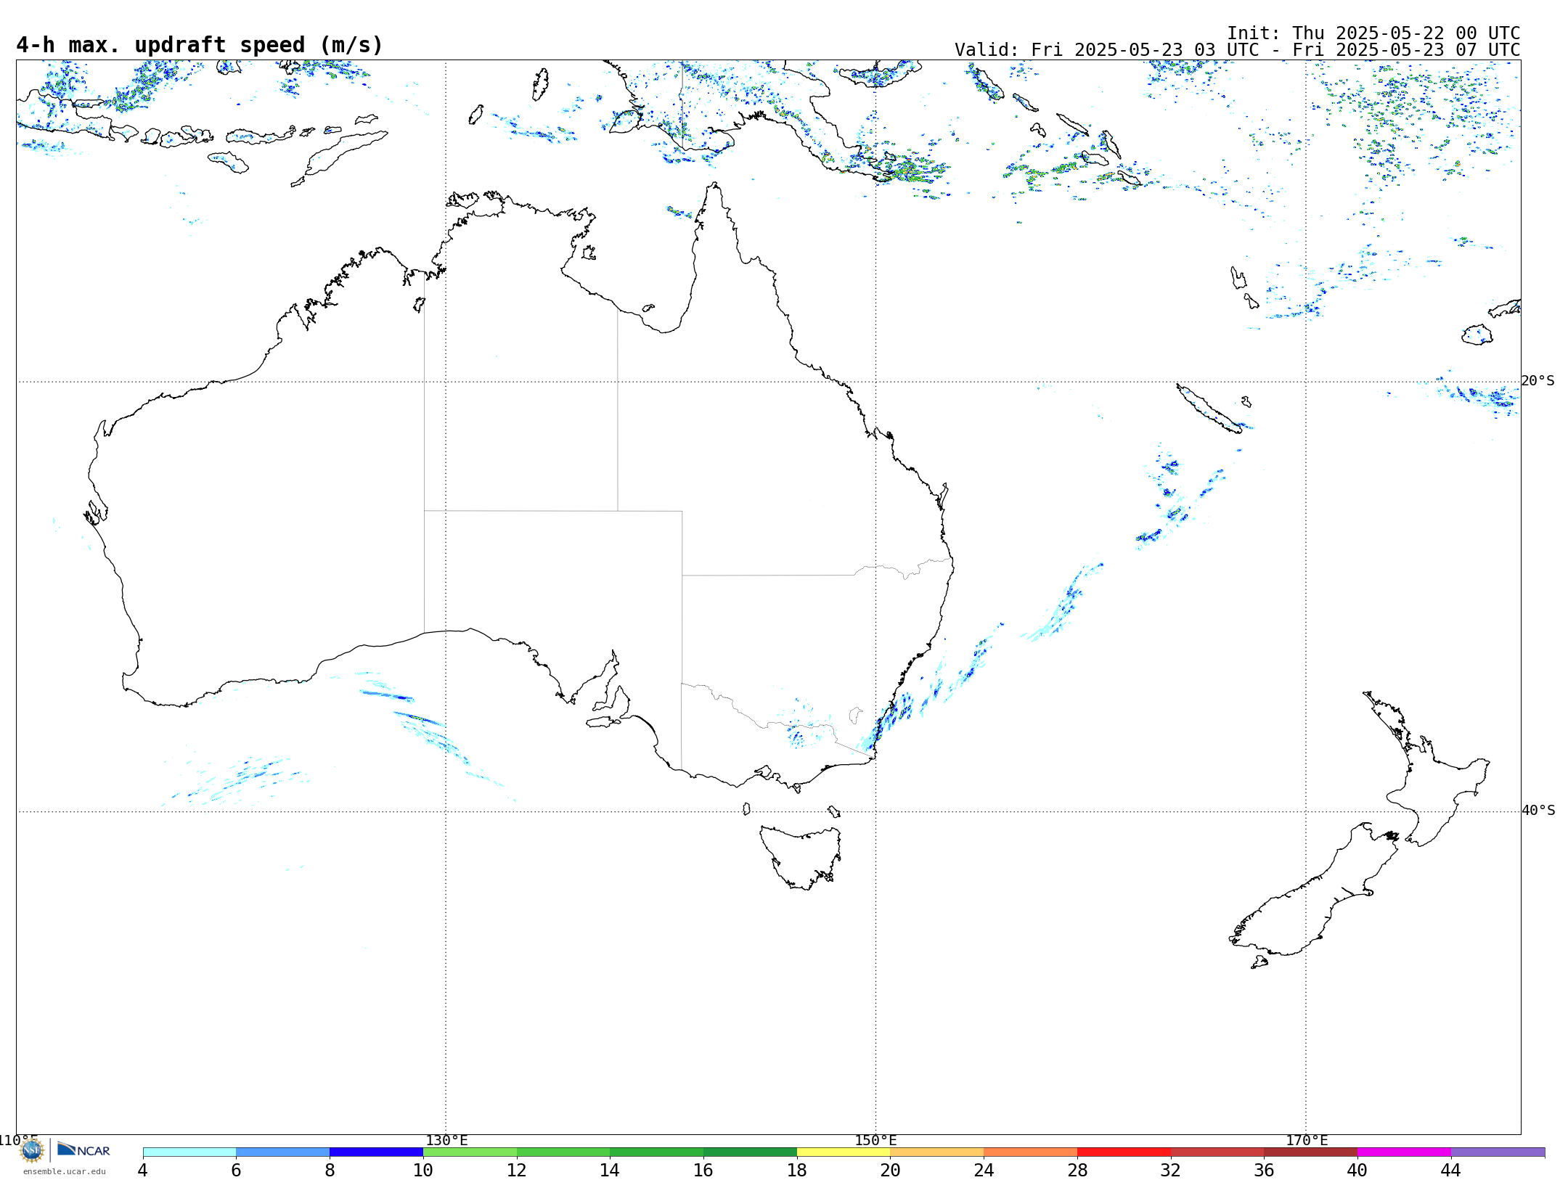Choose the dark green 16–18 m/s segment
Image resolution: width=1568 pixels, height=1180 pixels.
tap(750, 1152)
